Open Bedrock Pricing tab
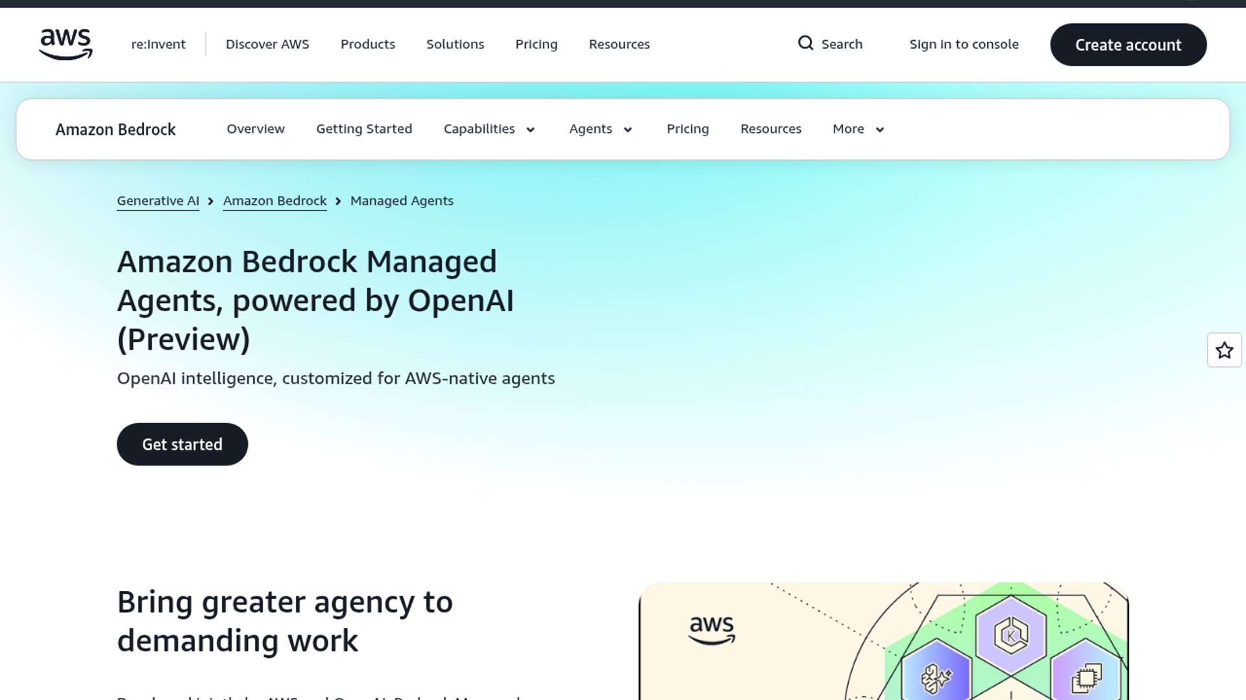 click(688, 129)
